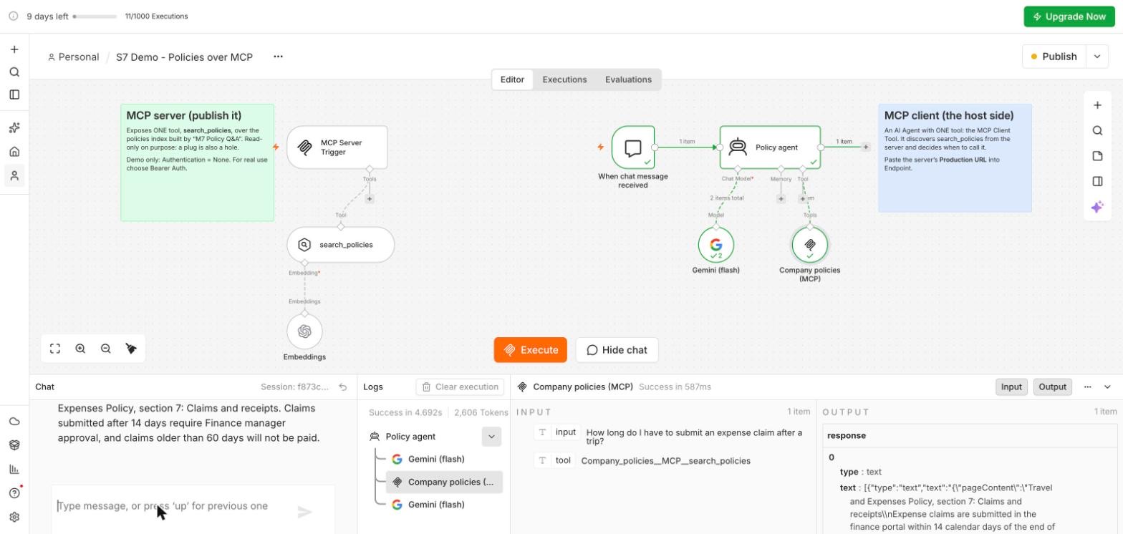
Task: Click the orange Execute button
Action: (530, 350)
